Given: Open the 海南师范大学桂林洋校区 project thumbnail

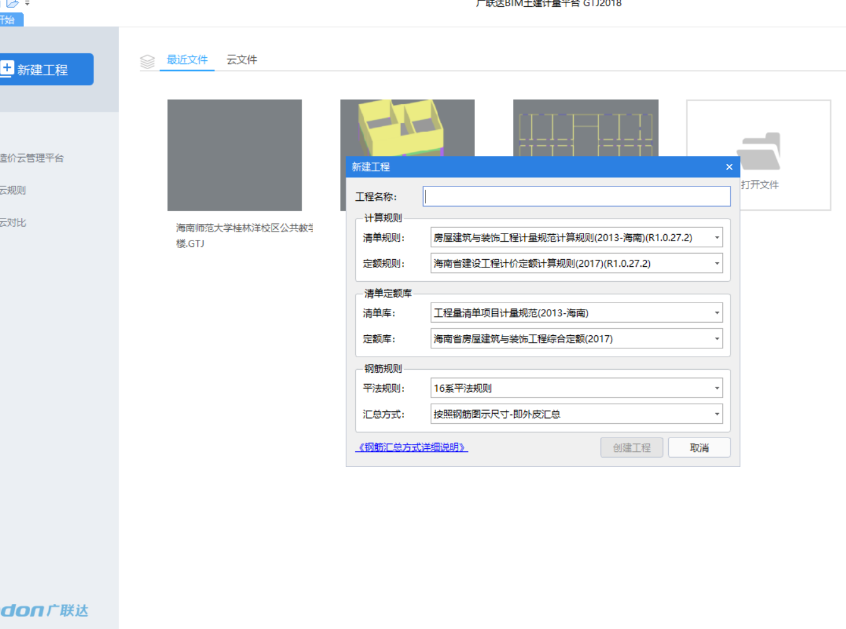Looking at the screenshot, I should point(234,155).
